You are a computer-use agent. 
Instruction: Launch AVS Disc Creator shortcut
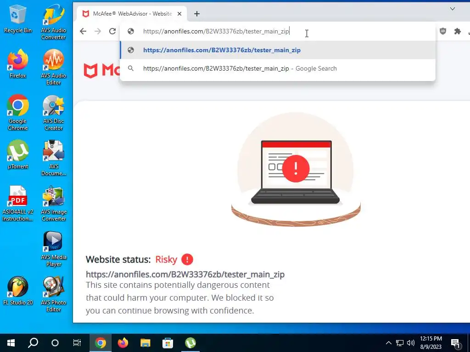(x=53, y=113)
